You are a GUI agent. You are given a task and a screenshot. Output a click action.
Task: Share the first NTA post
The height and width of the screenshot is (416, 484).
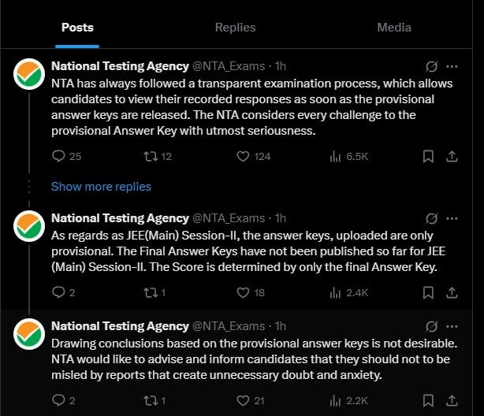tap(452, 156)
